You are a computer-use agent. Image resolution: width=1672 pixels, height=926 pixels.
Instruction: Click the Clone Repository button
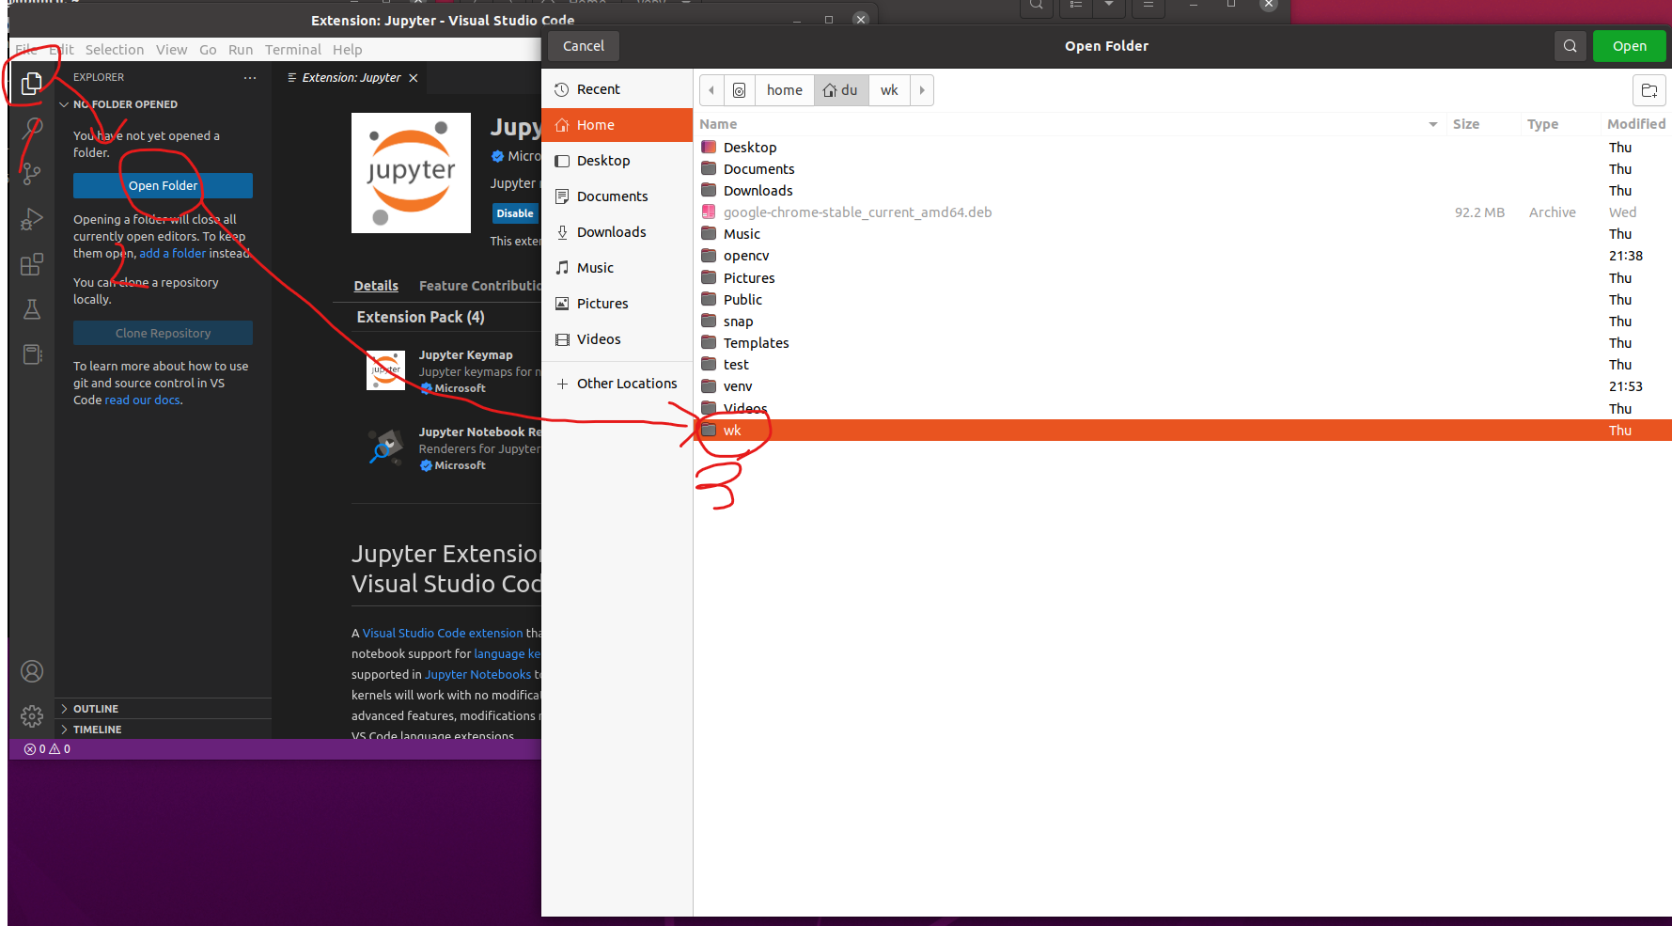[x=163, y=333]
